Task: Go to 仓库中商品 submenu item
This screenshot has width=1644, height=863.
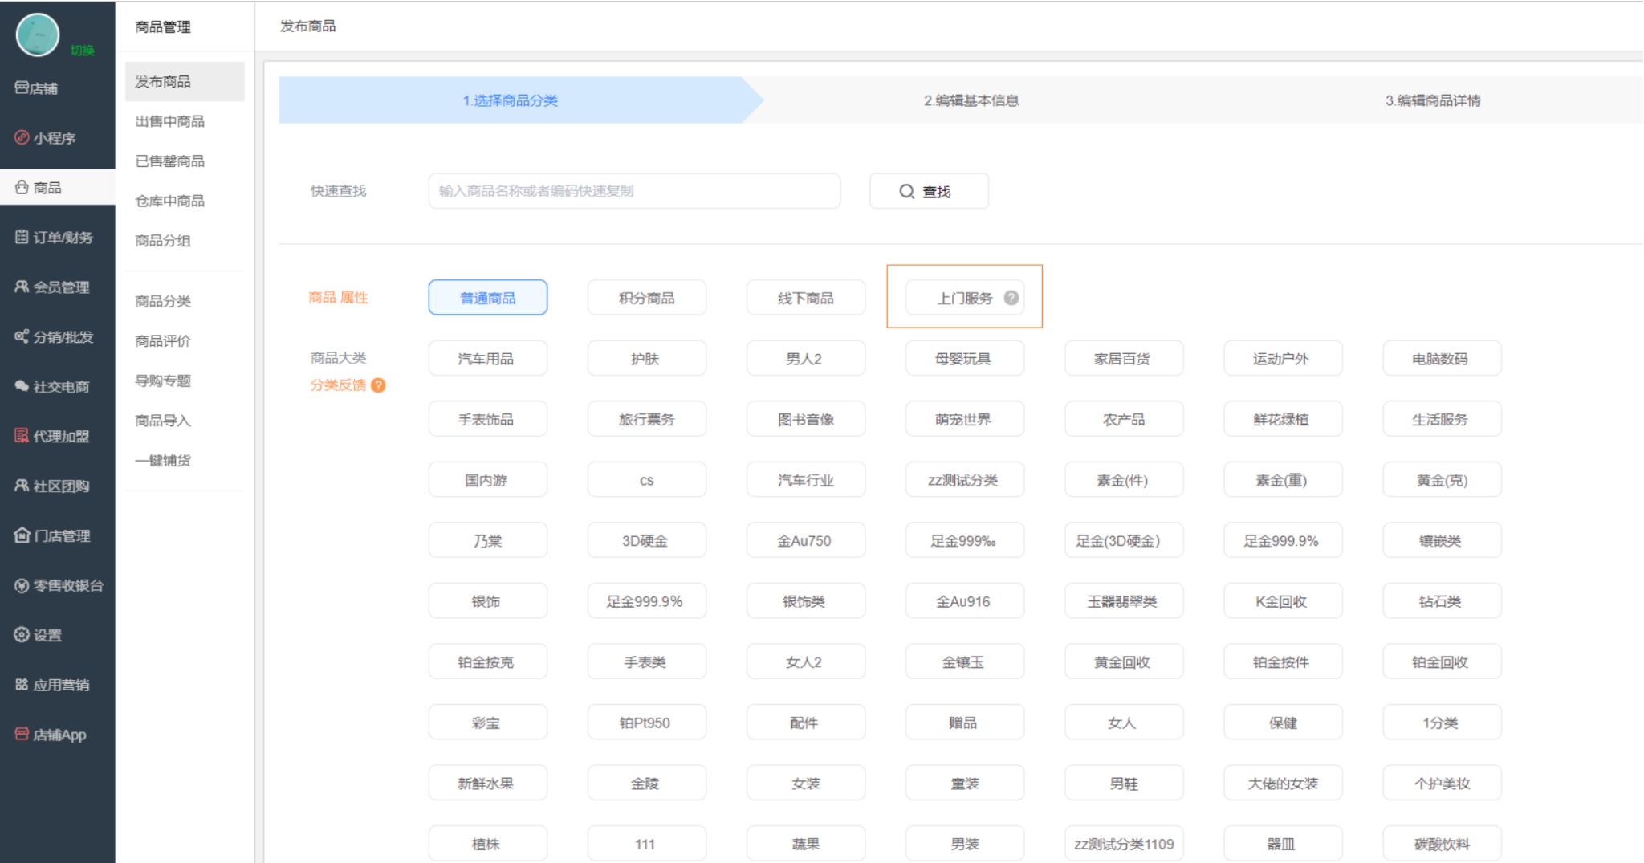Action: [x=170, y=201]
